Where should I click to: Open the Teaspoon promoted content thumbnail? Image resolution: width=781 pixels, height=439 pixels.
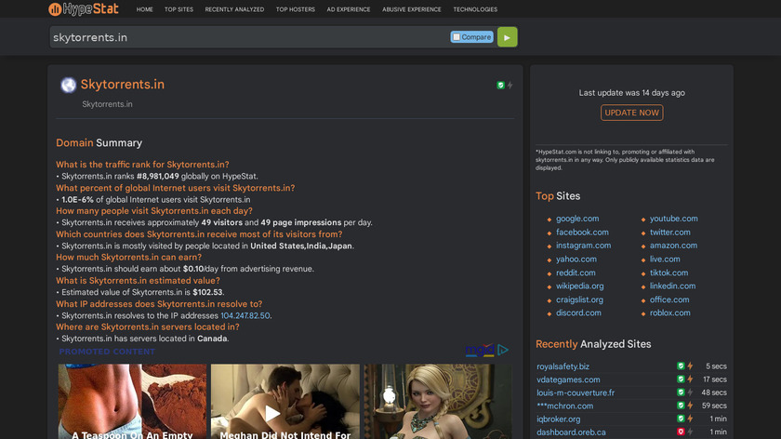[x=130, y=402]
